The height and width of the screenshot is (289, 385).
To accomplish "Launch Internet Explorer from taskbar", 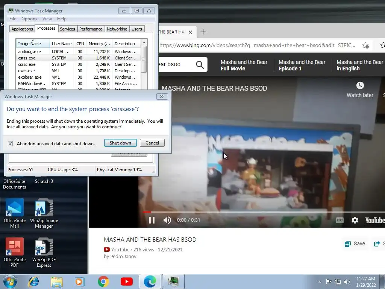I will coord(33,281).
